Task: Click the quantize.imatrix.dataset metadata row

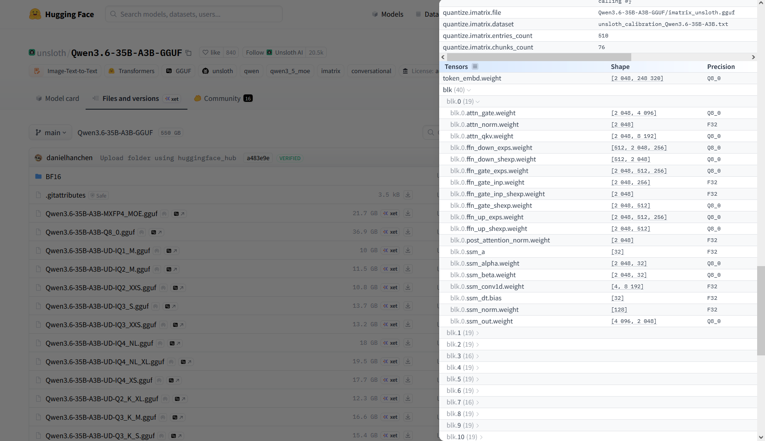Action: [598, 24]
